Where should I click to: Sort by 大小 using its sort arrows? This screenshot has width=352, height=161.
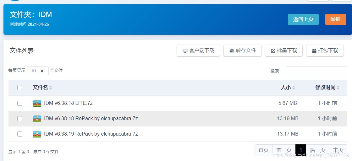point(294,88)
